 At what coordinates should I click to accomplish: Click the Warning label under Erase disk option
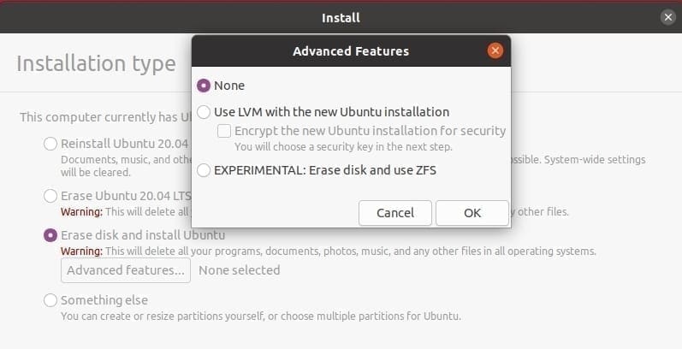coord(82,251)
